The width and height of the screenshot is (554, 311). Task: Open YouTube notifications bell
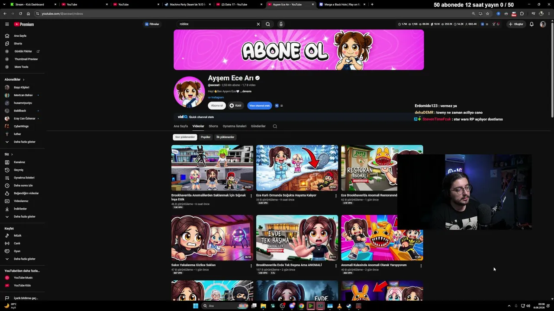click(531, 24)
